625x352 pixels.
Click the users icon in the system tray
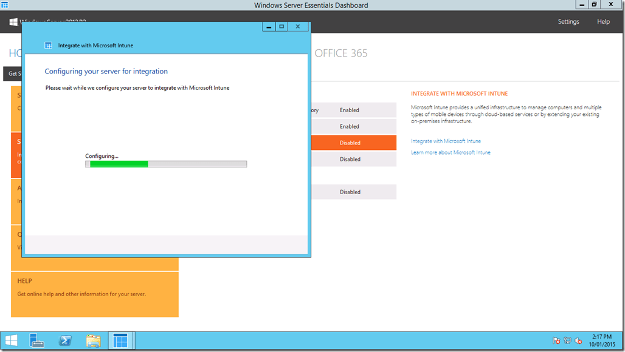click(567, 340)
